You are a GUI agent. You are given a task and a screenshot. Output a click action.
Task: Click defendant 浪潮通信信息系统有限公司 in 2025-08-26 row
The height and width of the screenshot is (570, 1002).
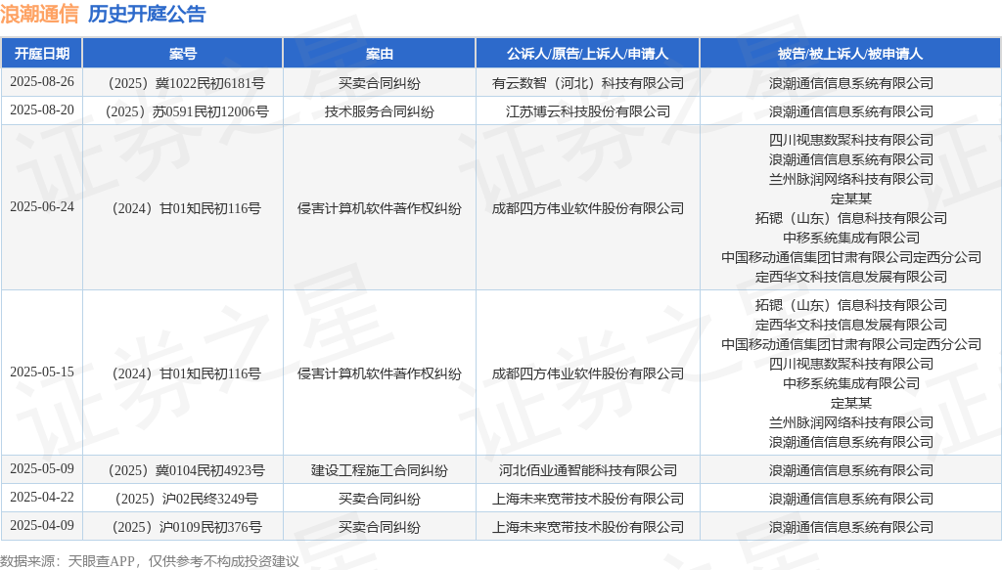851,83
